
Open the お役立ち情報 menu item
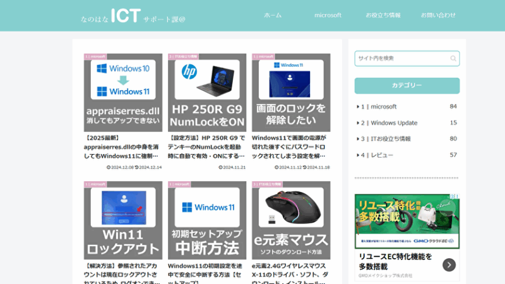tap(383, 15)
